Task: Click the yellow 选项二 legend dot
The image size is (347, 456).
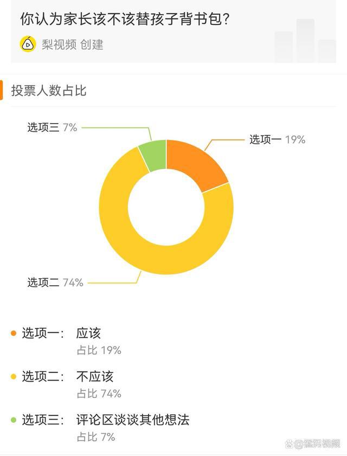Action: point(14,377)
